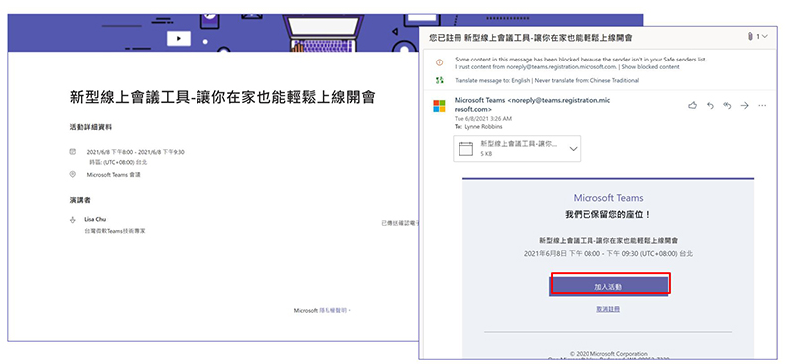786x364 pixels.
Task: Click the Like thumbs-up icon in email
Action: [x=693, y=106]
